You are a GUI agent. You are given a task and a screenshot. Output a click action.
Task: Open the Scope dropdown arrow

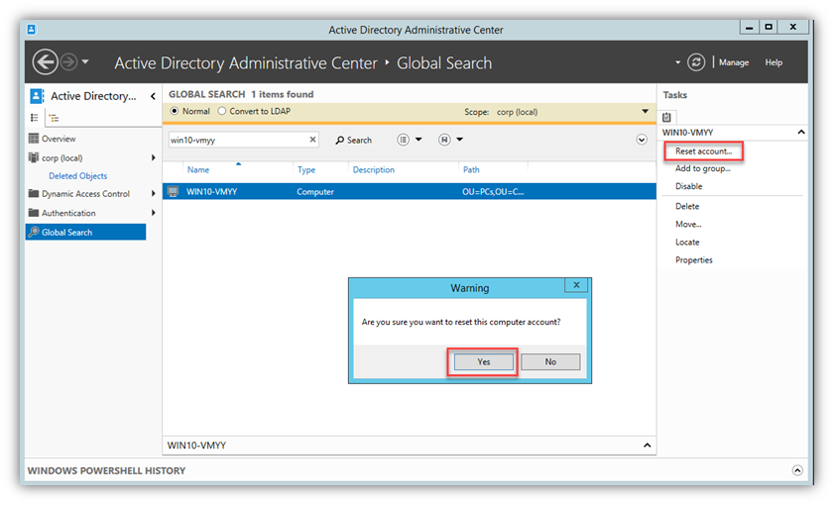[645, 112]
